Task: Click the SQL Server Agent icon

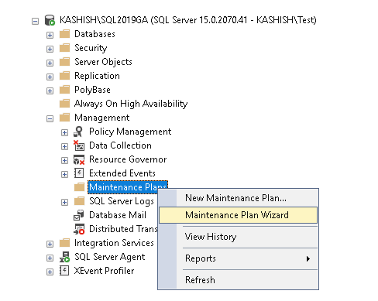Action: [64, 257]
